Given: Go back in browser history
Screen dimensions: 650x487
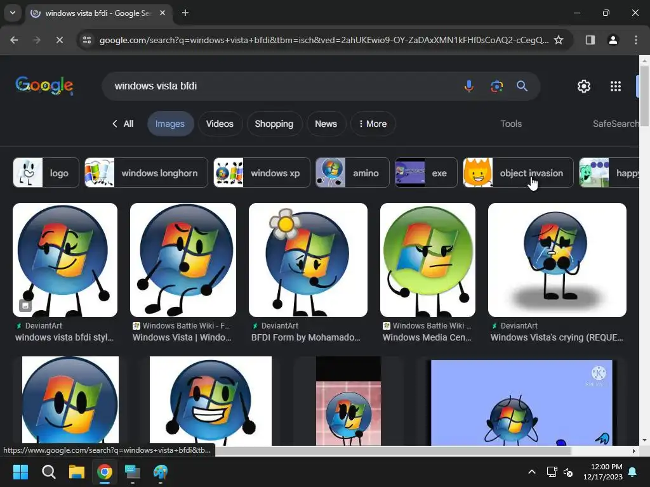Looking at the screenshot, I should tap(14, 40).
